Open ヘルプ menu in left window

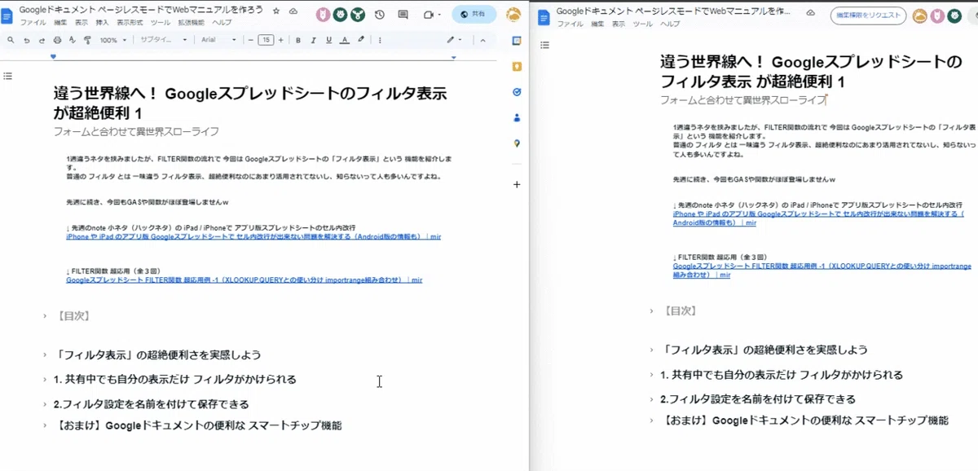(x=222, y=23)
